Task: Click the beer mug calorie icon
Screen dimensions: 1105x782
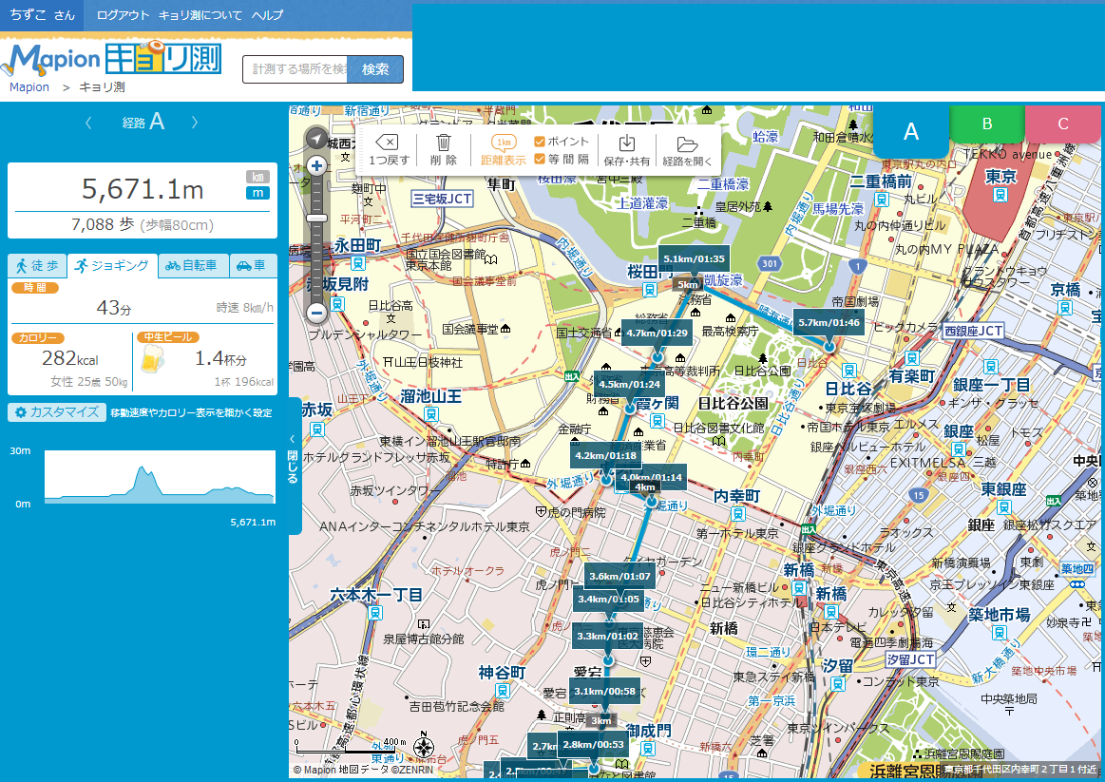Action: pos(152,359)
